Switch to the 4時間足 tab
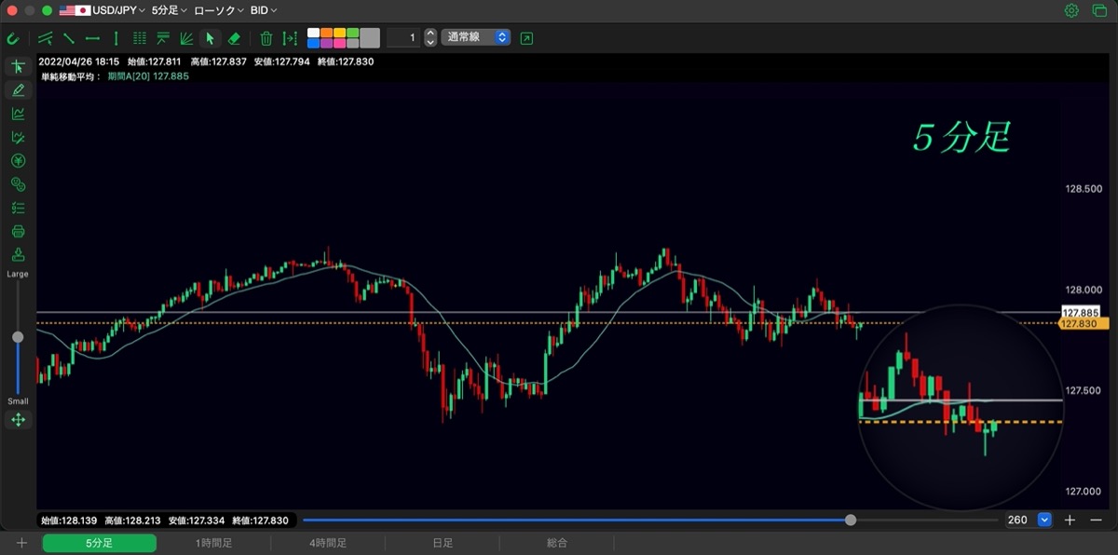Screen dimensions: 1118x555 pos(328,543)
